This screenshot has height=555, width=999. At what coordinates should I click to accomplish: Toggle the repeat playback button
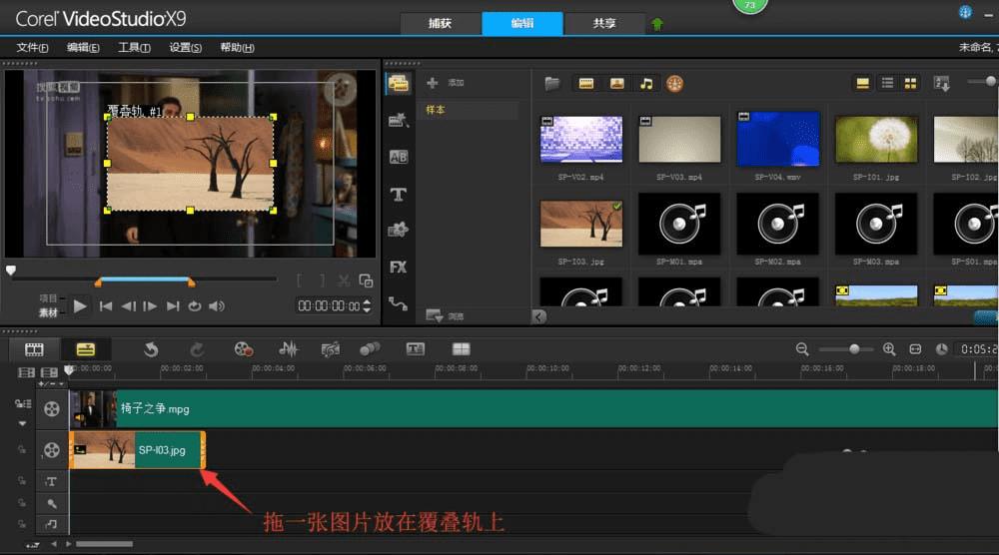tap(195, 306)
